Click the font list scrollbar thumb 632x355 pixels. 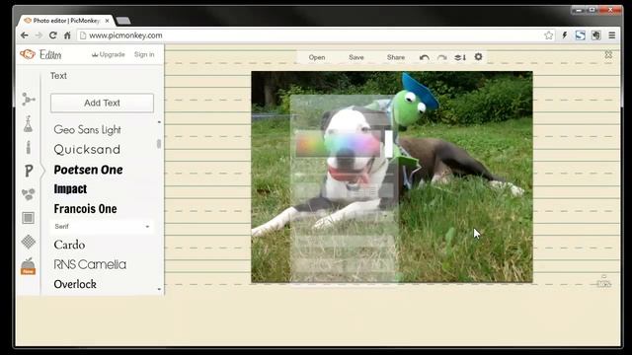pyautogui.click(x=159, y=144)
